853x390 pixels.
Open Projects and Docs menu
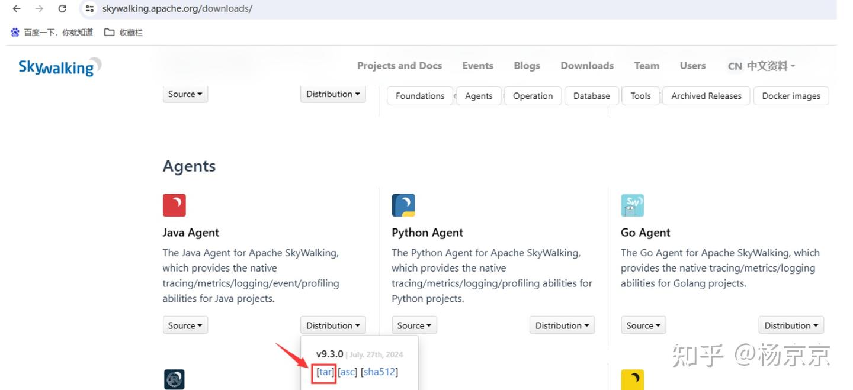(399, 66)
